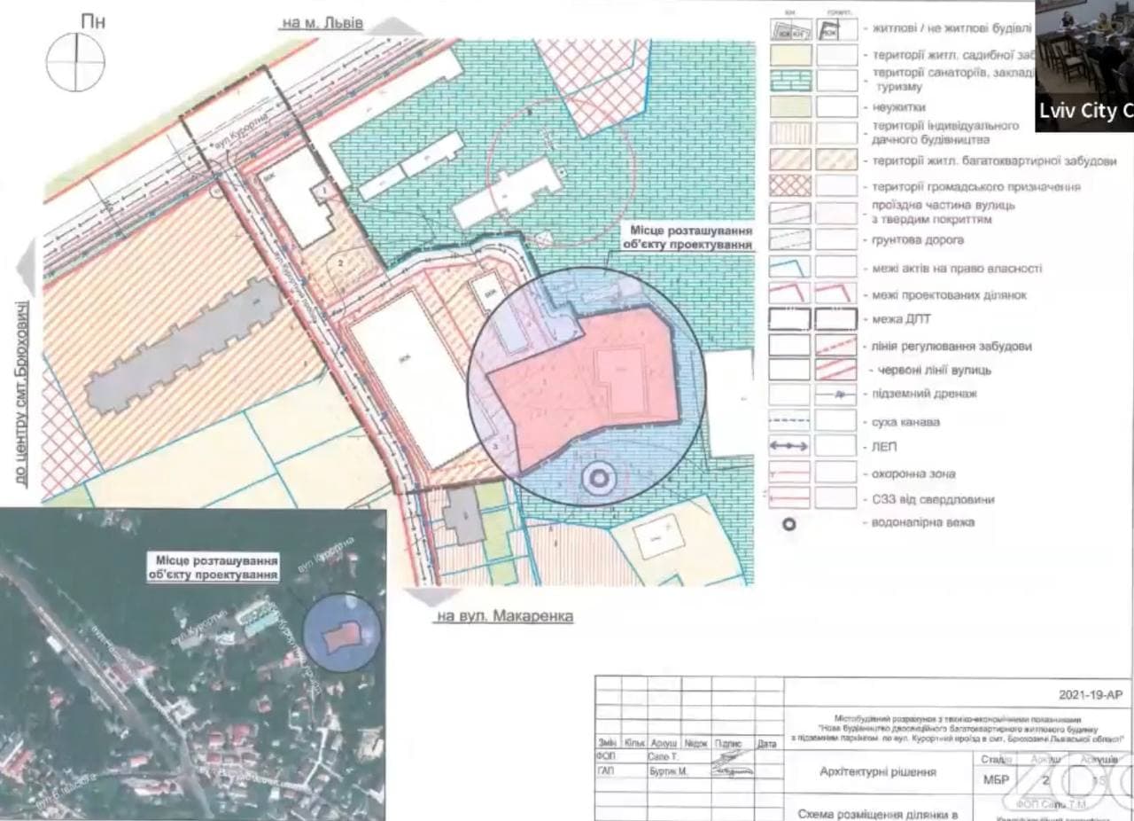The height and width of the screenshot is (821, 1134).
Task: Click the на вул. Макаренка direction label
Action: [503, 616]
